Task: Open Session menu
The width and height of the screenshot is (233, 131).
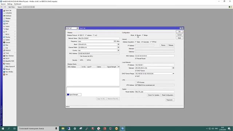Action: click(x=3, y=4)
